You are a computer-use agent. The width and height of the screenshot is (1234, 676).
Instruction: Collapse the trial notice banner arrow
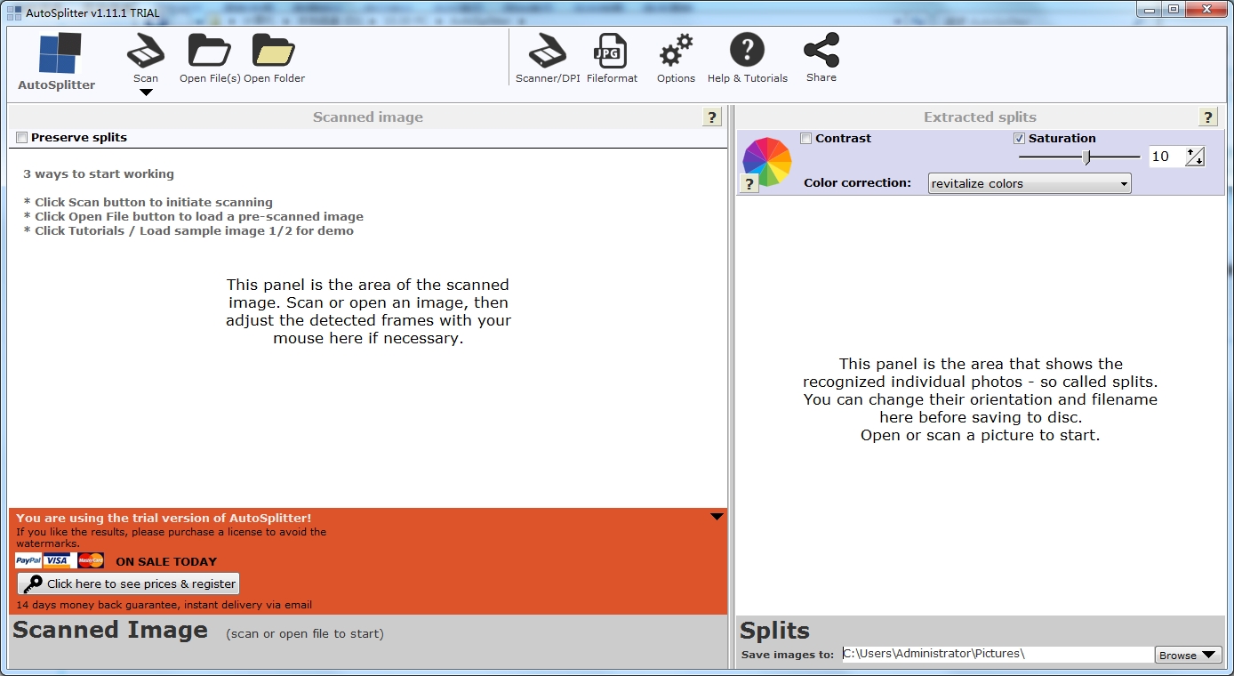click(x=717, y=517)
